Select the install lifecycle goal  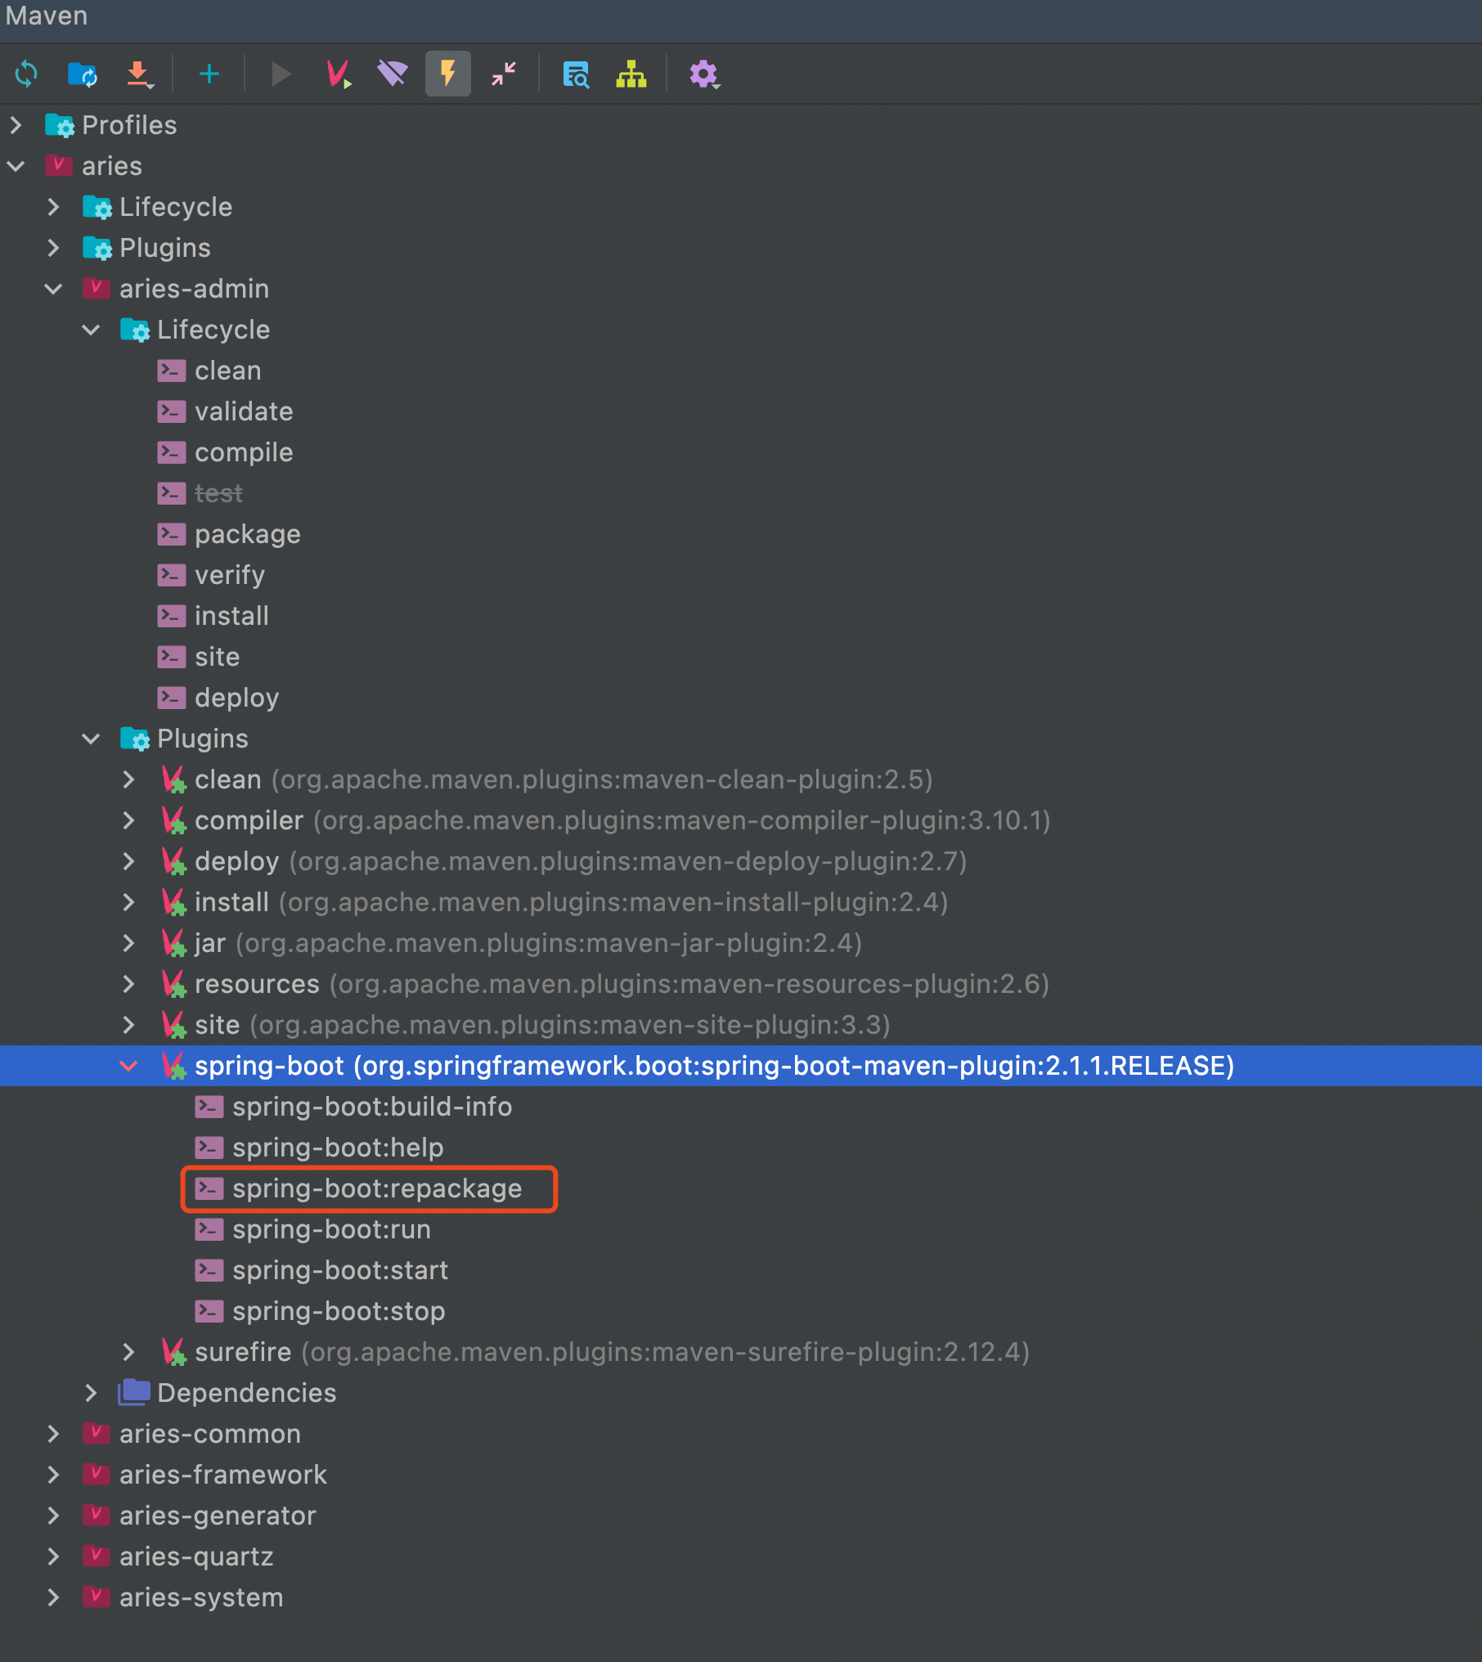click(231, 616)
